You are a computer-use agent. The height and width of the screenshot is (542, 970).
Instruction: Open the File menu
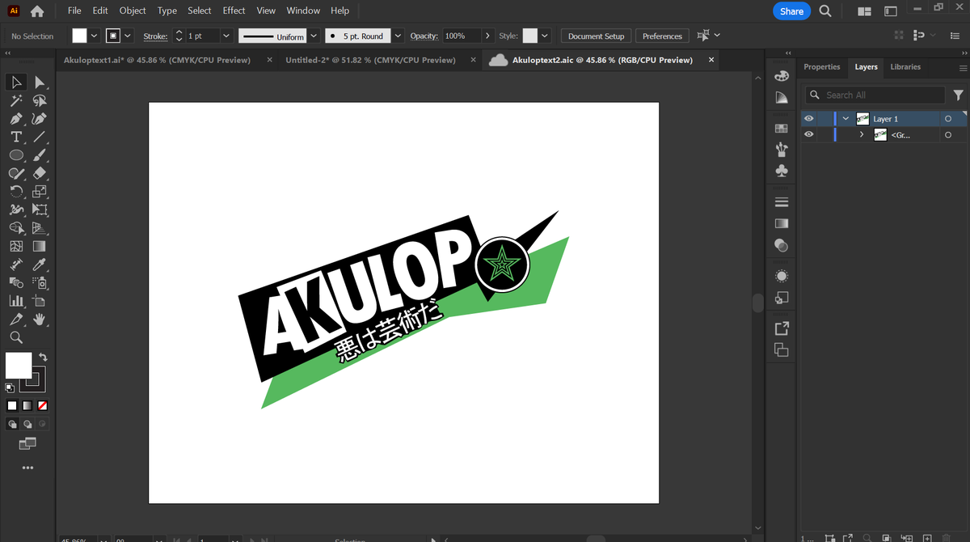tap(74, 11)
